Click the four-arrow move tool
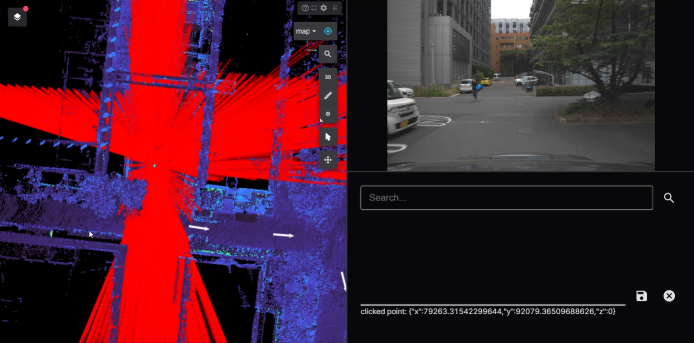Viewport: 694px width, 343px height. (328, 160)
